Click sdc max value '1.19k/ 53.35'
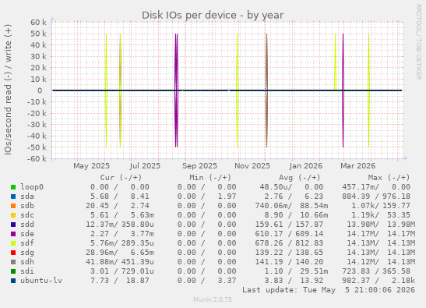Screen dimensions: 426x308 click(x=381, y=215)
